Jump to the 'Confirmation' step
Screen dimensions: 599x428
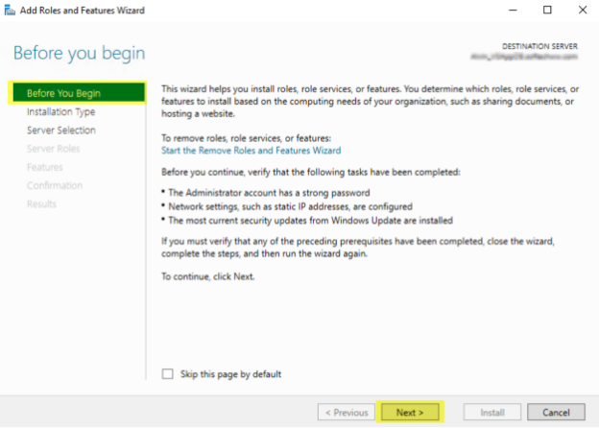55,185
